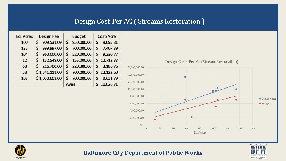
Task: Select the Eq. Acres cell 12
Action: (x=24, y=60)
